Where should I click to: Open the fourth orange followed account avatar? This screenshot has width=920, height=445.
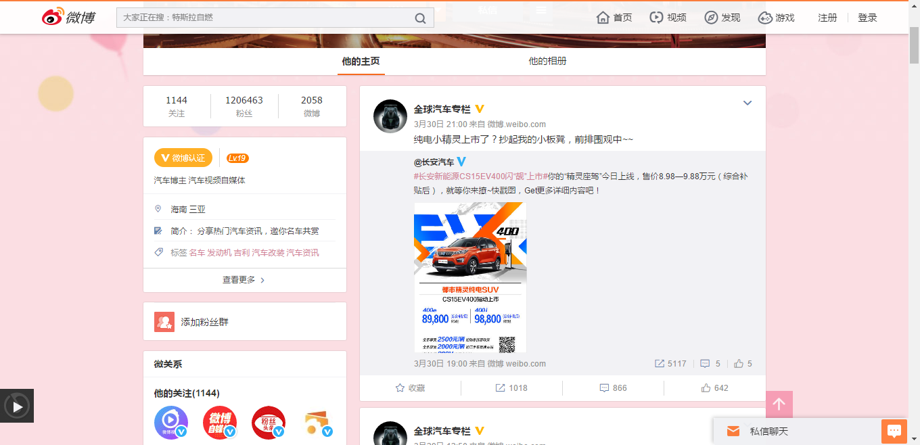pos(317,423)
